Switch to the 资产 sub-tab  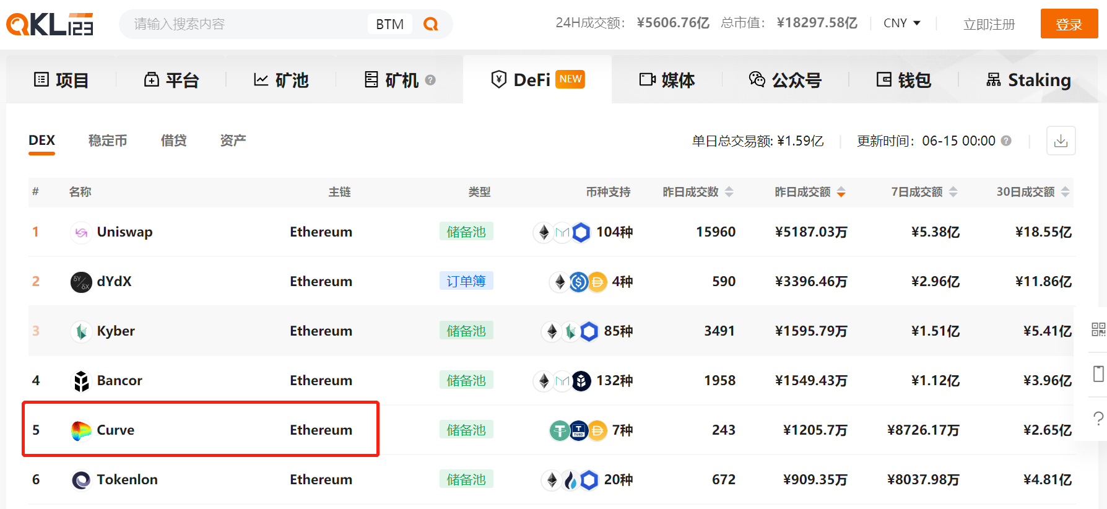(x=233, y=141)
